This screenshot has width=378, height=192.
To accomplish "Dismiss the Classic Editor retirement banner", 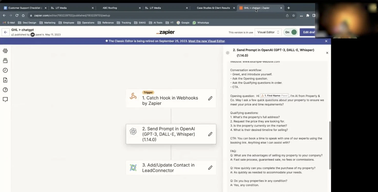I will pos(326,41).
